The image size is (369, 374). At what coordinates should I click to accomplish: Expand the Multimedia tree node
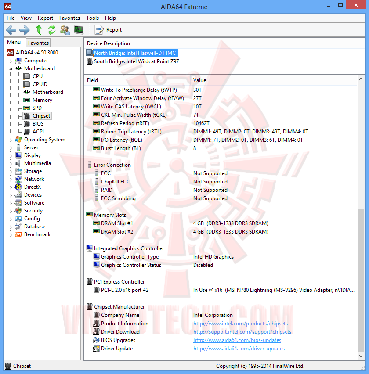tap(11, 164)
